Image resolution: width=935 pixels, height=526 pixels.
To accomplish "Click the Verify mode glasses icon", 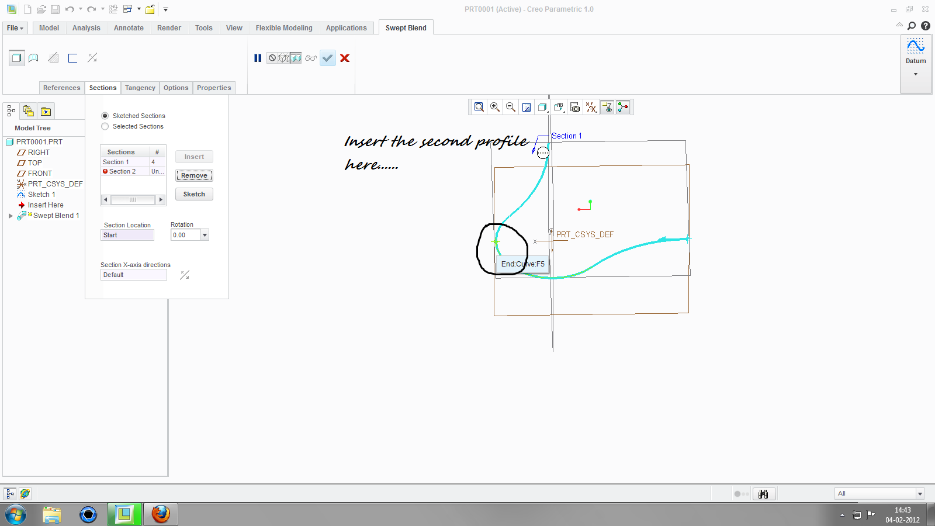I will pyautogui.click(x=311, y=58).
